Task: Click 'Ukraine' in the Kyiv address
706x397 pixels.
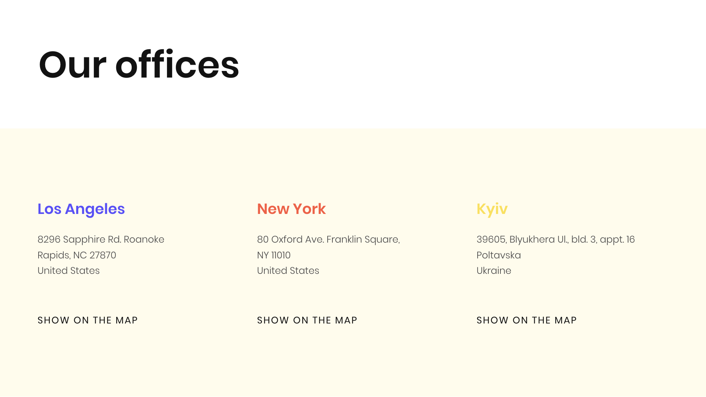Action: coord(494,271)
